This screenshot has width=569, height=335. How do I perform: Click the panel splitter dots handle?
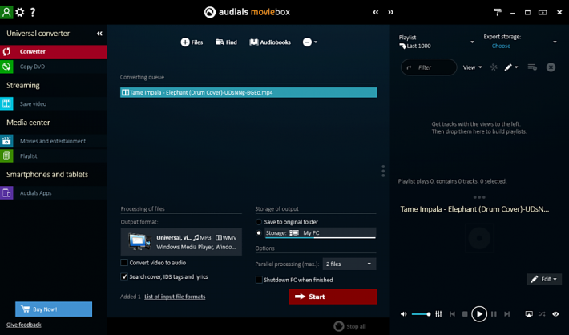pyautogui.click(x=383, y=171)
